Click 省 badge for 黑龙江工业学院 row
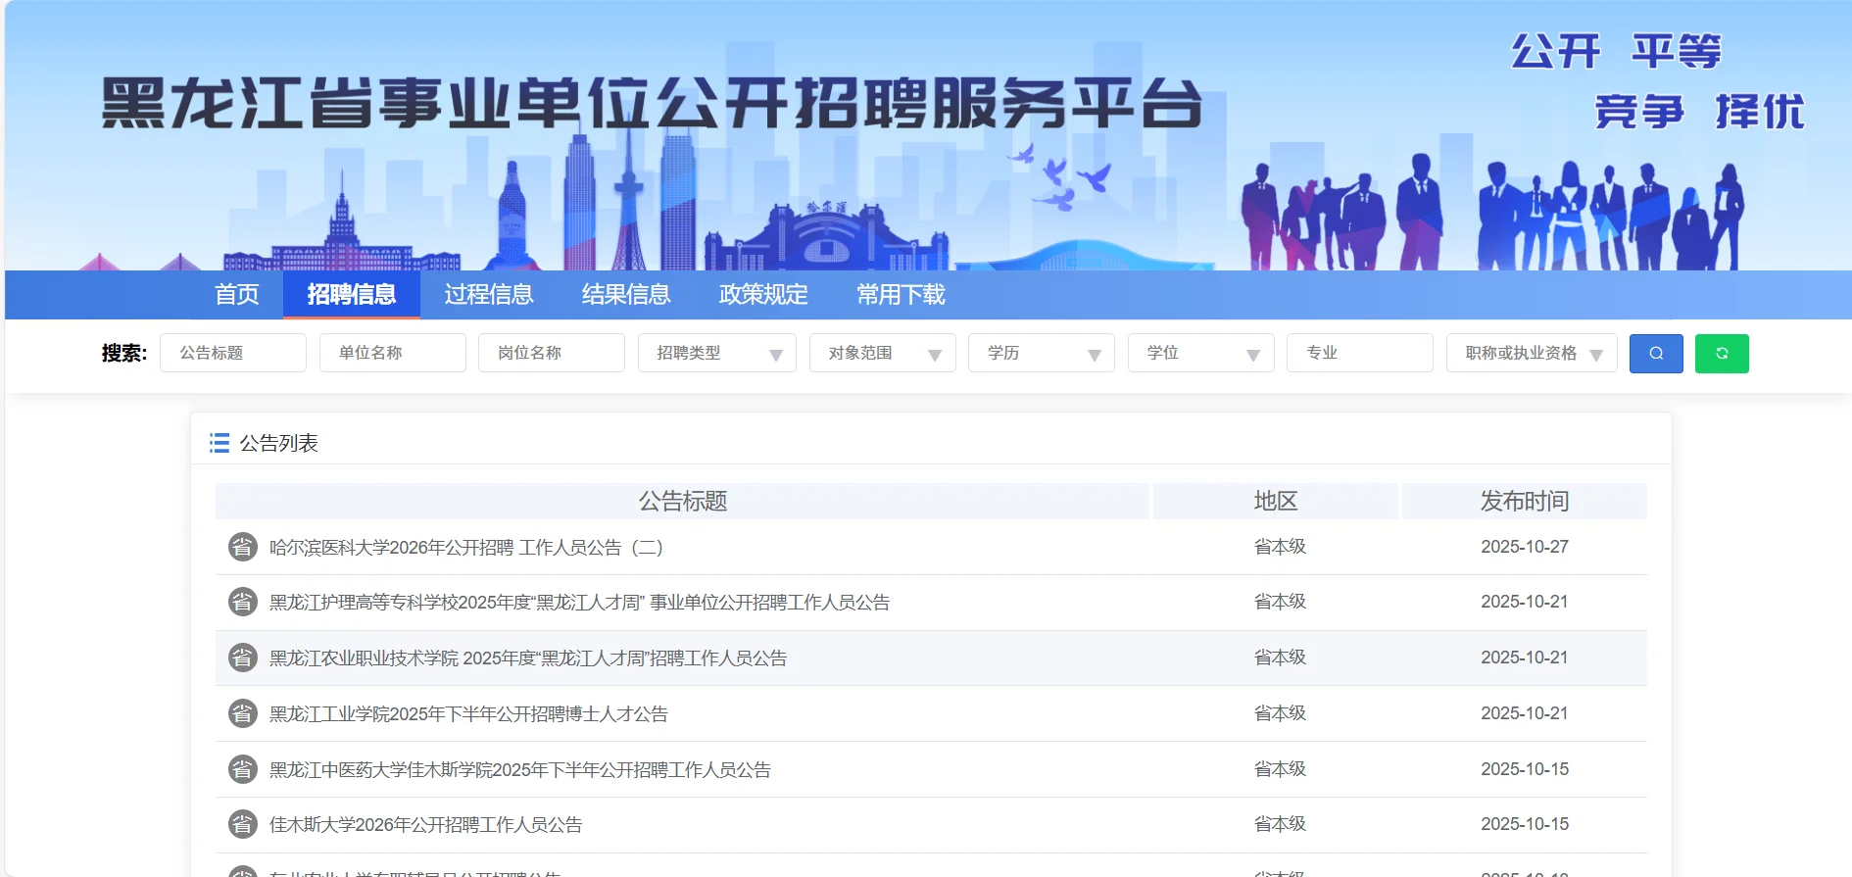This screenshot has height=877, width=1852. 243,713
